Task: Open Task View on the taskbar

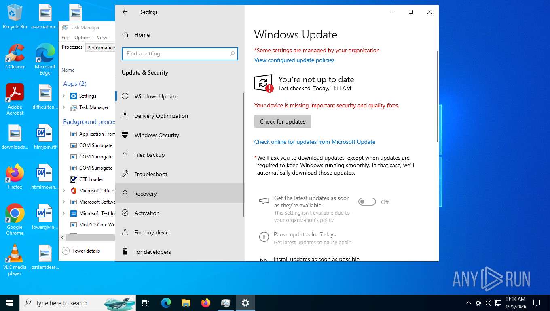Action: [146, 303]
